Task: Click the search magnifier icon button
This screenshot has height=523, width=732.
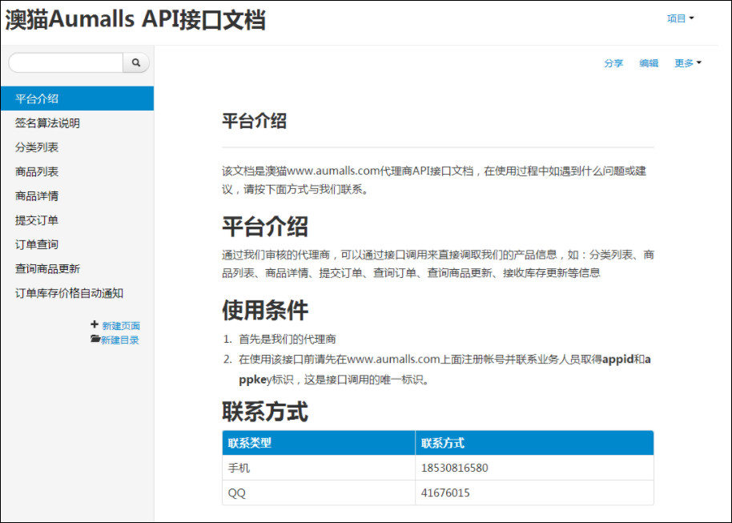Action: pyautogui.click(x=136, y=62)
